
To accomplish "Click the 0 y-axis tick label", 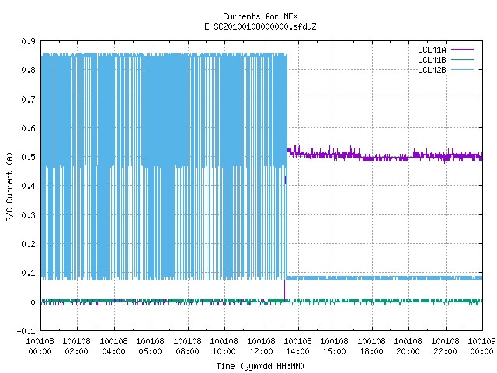I will 33,302.
